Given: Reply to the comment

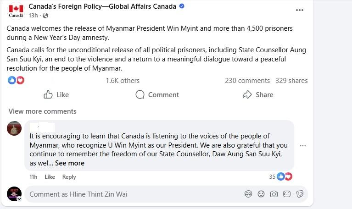Looking at the screenshot, I should point(69,177).
